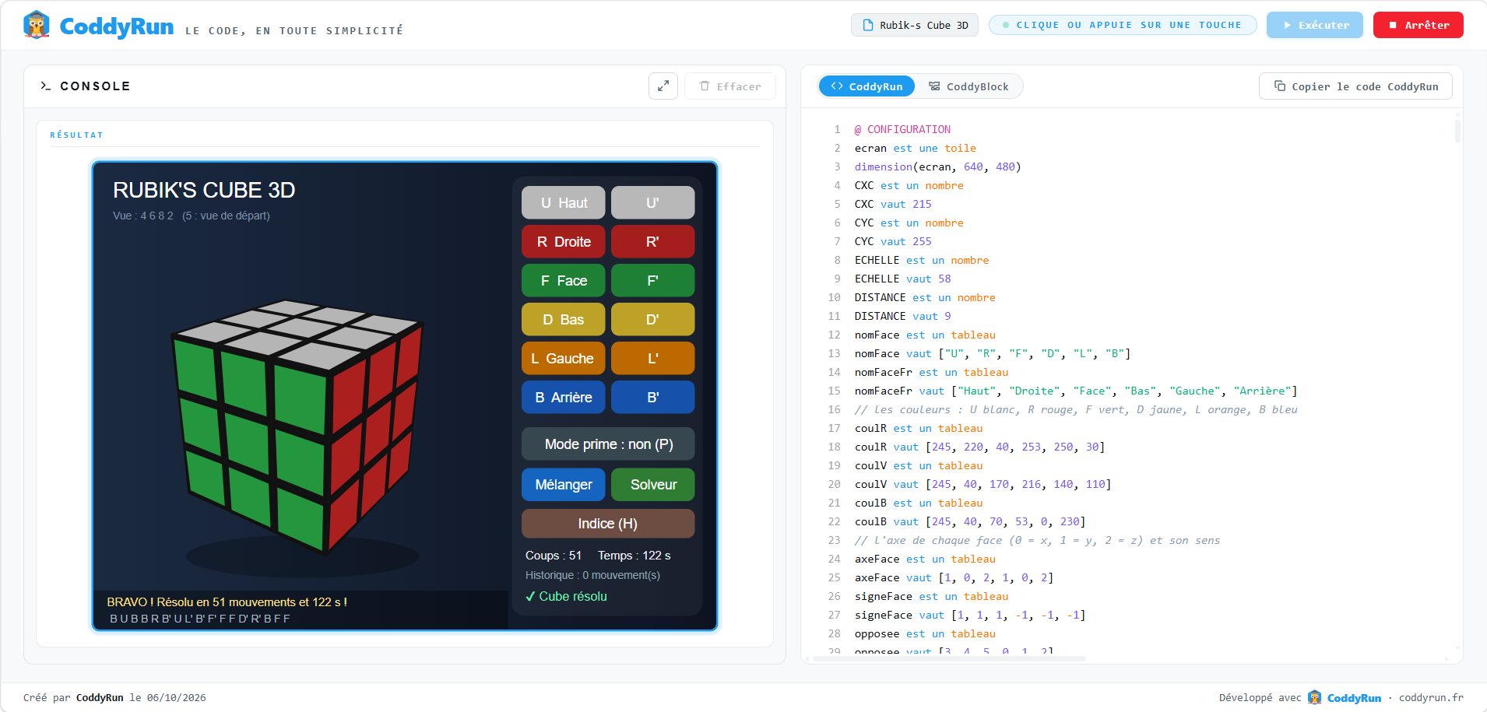Viewport: 1487px width, 712px height.
Task: Open the Rubik-s Cube 3D file chip
Action: [x=915, y=25]
